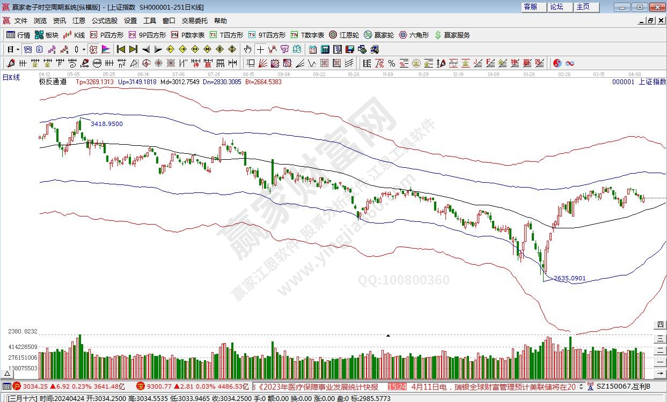Click the percent (%) retracement tool
Screen dimensions: 667x402
(x=391, y=63)
